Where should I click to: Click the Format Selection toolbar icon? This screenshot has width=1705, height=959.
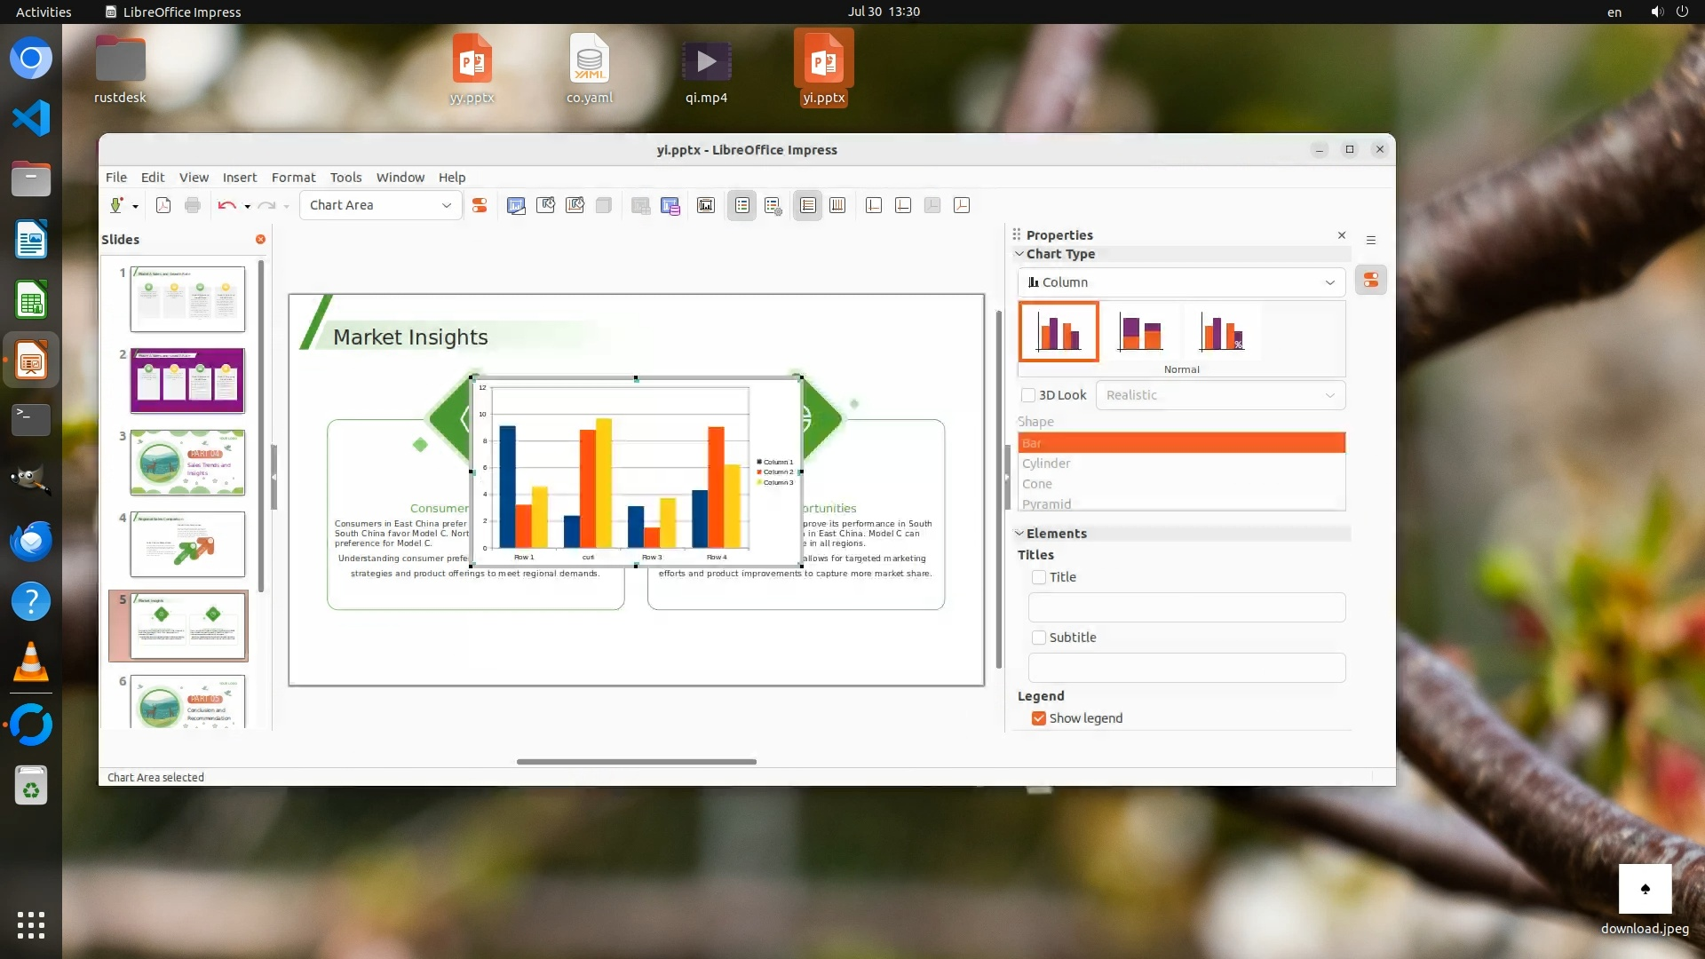click(480, 205)
